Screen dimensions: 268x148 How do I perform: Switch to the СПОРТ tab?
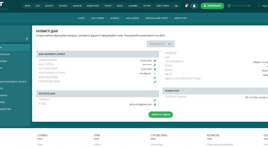coord(81,18)
